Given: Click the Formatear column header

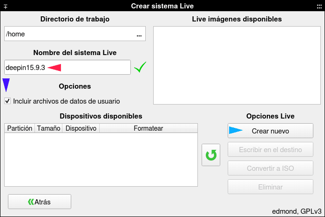Looking at the screenshot, I should (x=149, y=128).
